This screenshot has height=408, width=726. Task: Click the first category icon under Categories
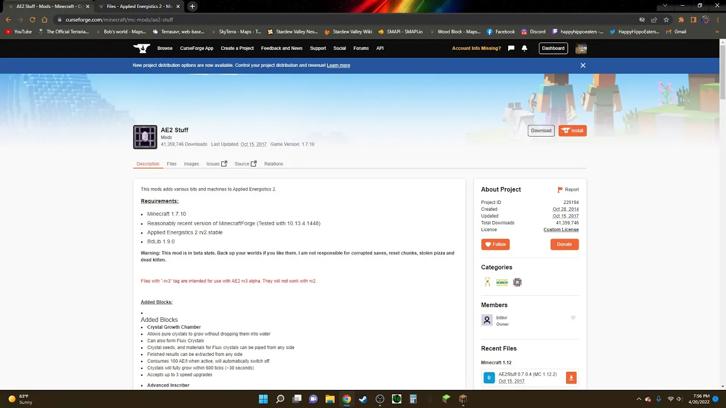click(x=487, y=282)
